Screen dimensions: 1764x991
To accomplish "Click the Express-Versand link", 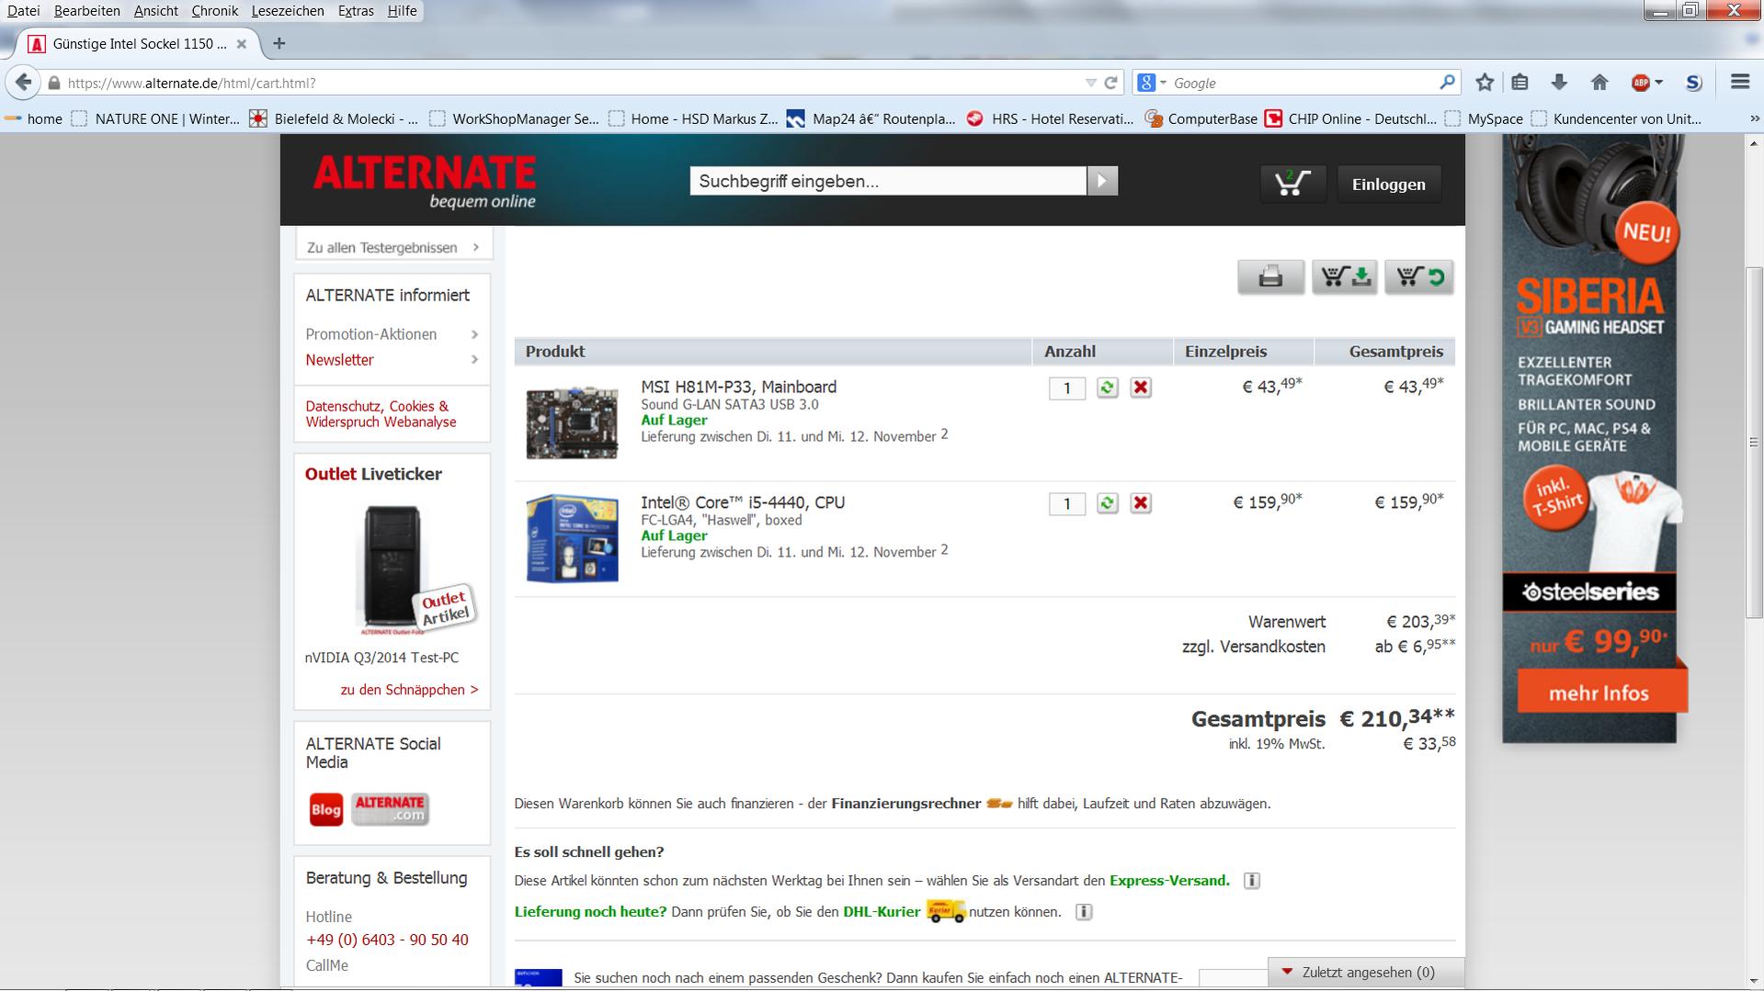I will pyautogui.click(x=1169, y=881).
